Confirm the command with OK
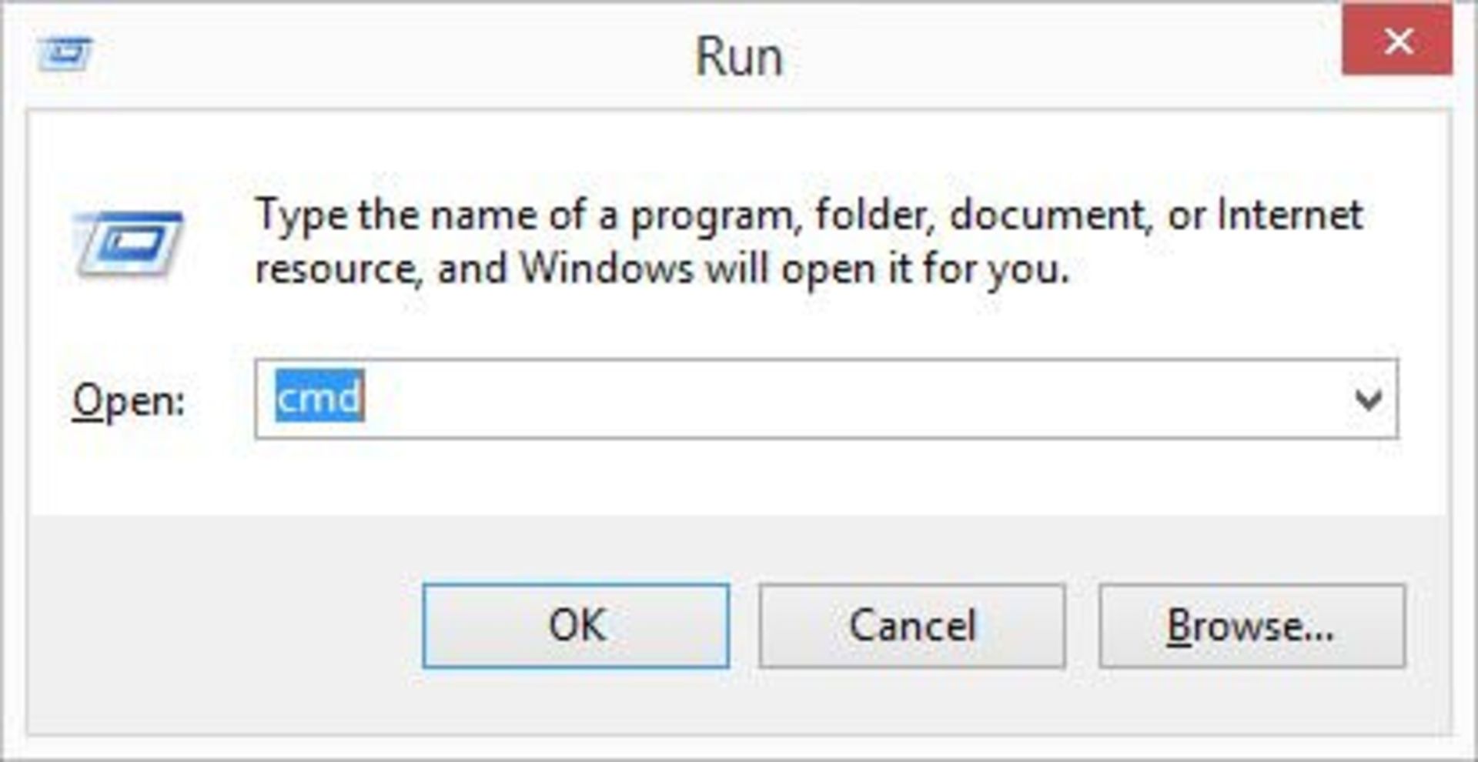 click(576, 626)
